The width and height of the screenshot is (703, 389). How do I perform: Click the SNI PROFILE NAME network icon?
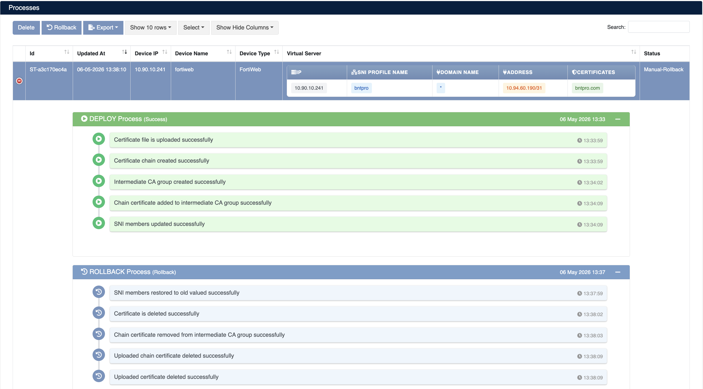(354, 72)
